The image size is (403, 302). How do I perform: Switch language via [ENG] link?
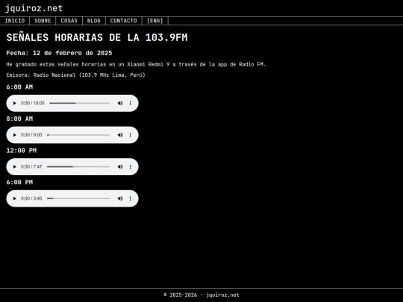pos(155,21)
